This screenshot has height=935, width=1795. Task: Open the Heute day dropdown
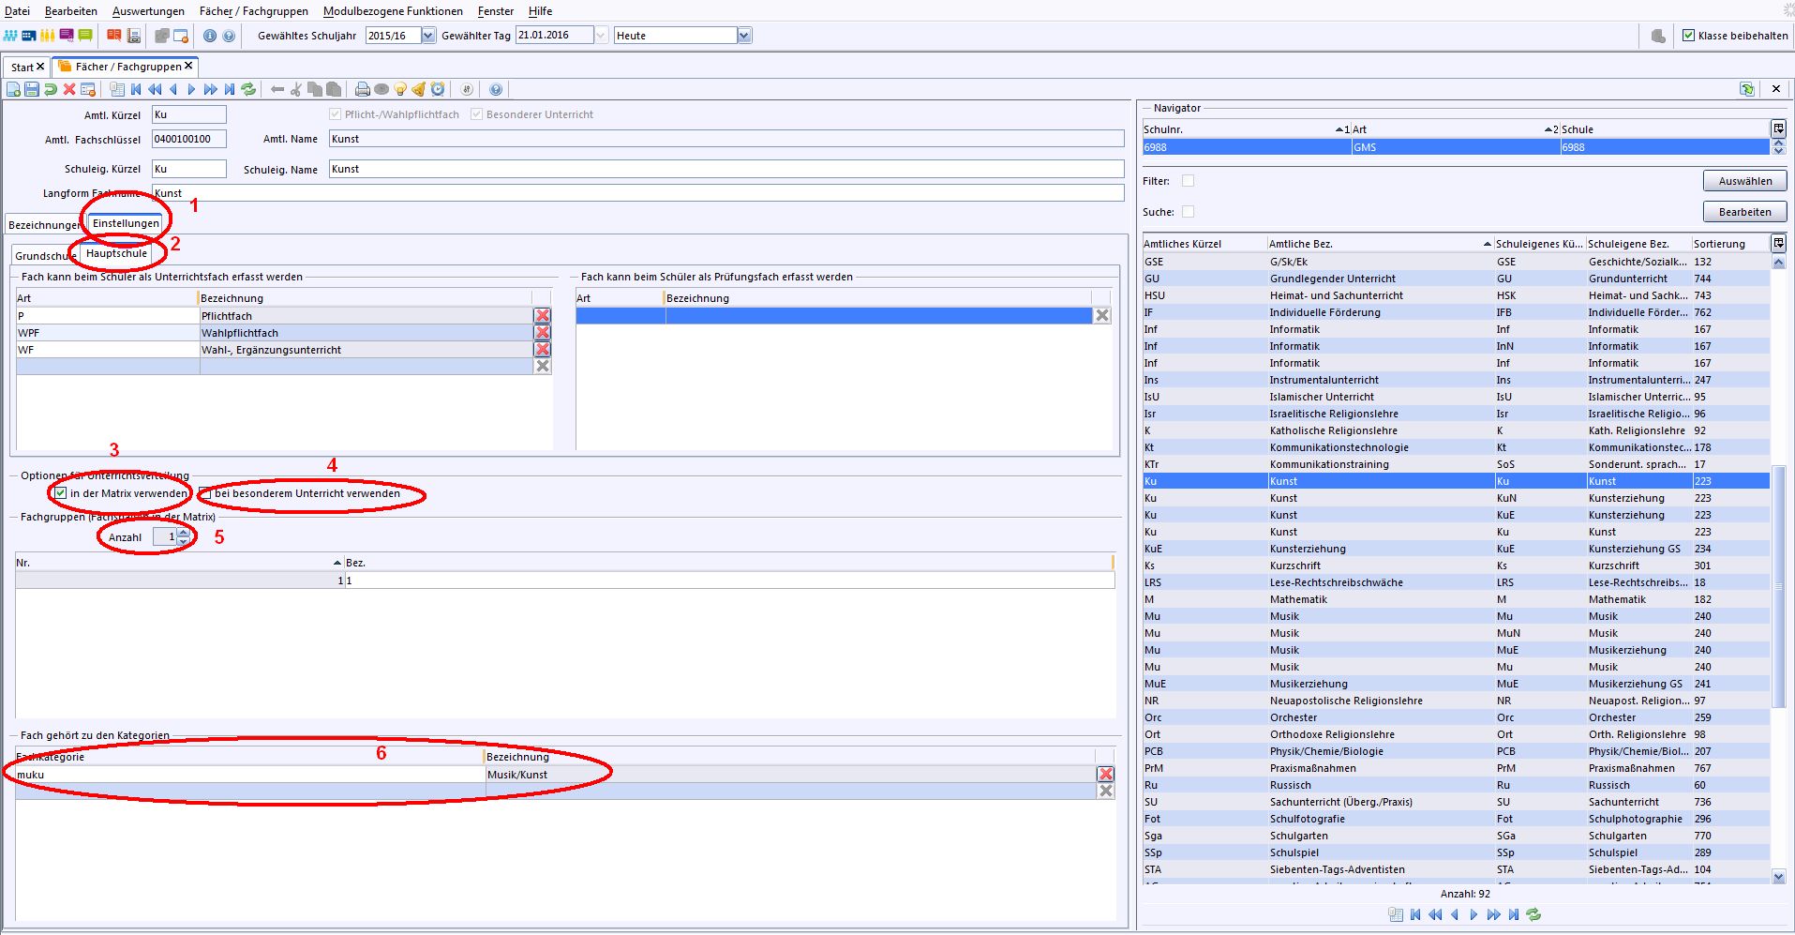click(744, 36)
